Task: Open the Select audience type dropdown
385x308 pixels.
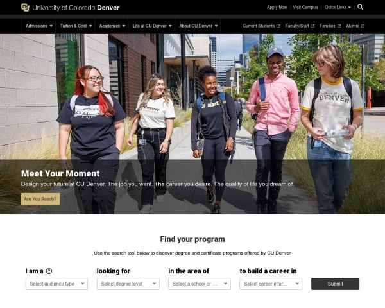Action: [x=56, y=284]
